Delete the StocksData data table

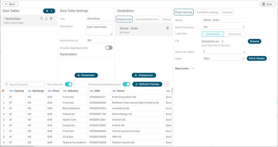pos(51,18)
